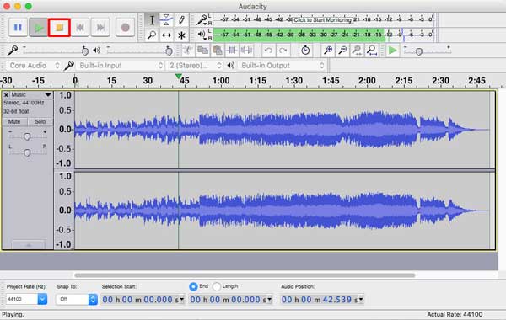Image resolution: width=506 pixels, height=320 pixels.
Task: Click the horizontal scrollbar below the tracks
Action: coord(245,275)
